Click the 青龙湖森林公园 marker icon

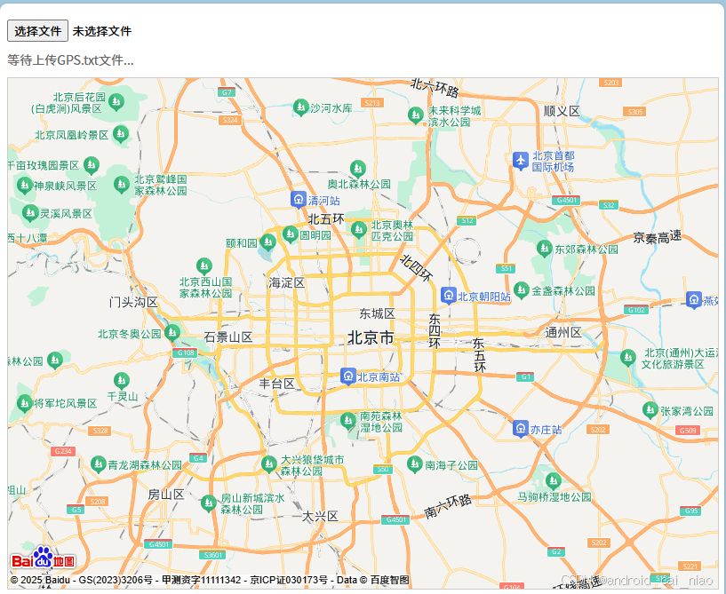(x=98, y=464)
